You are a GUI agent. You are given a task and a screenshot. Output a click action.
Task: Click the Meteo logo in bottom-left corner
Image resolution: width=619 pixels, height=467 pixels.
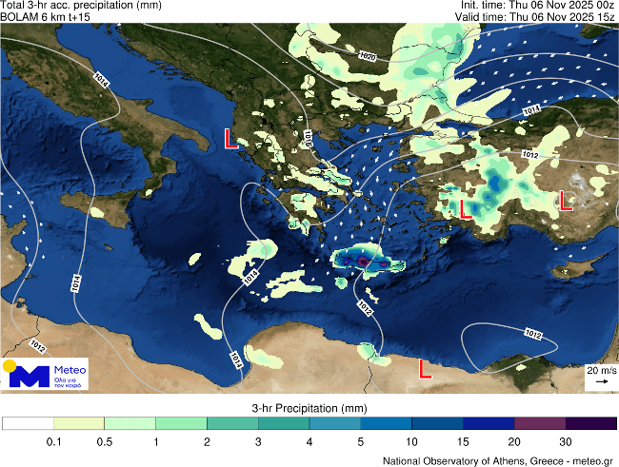pos(45,374)
